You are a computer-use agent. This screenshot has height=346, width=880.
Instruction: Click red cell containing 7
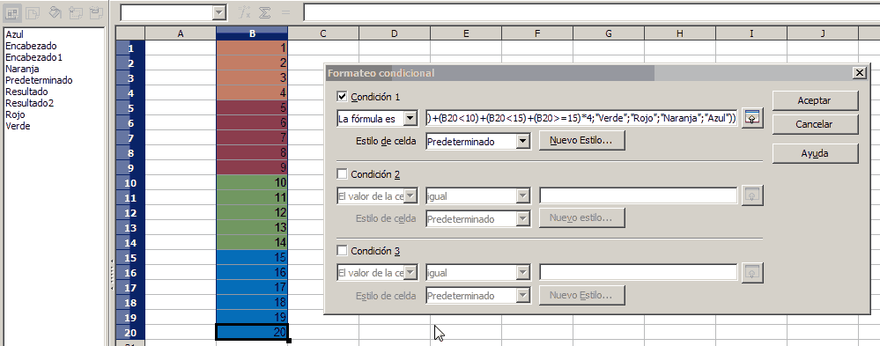click(252, 138)
